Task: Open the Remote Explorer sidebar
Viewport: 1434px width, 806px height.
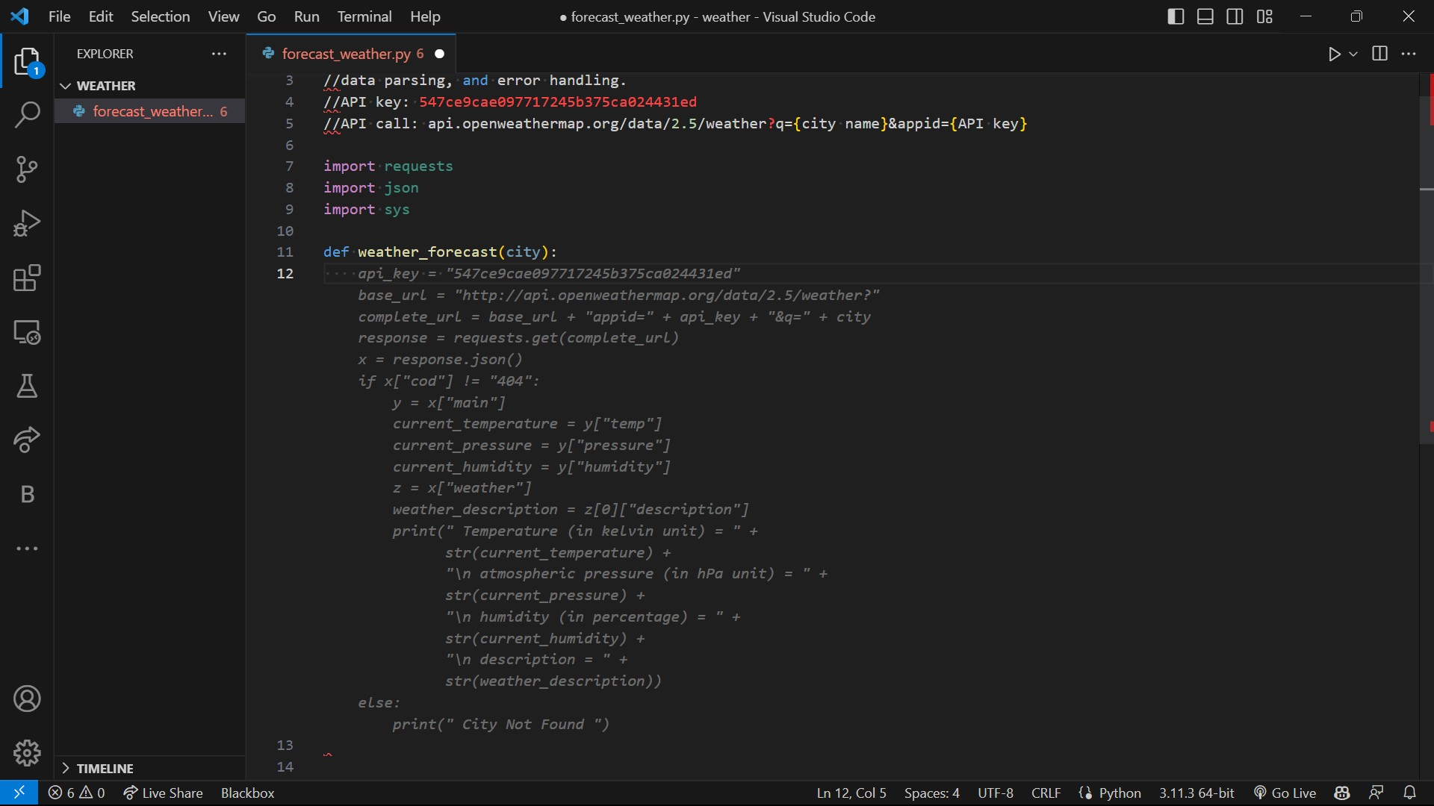Action: [x=28, y=333]
